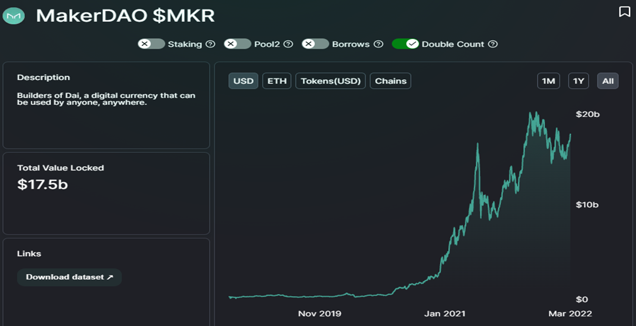Click the MakerDAO logo icon
The image size is (636, 326).
(x=14, y=16)
